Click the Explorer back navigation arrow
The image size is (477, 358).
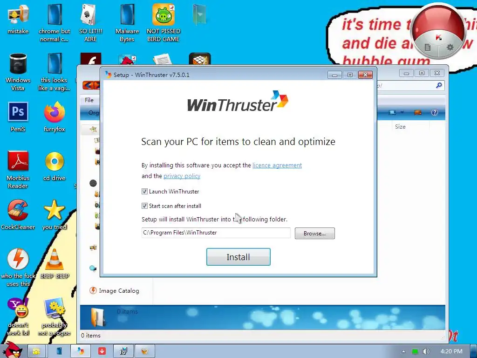click(88, 85)
